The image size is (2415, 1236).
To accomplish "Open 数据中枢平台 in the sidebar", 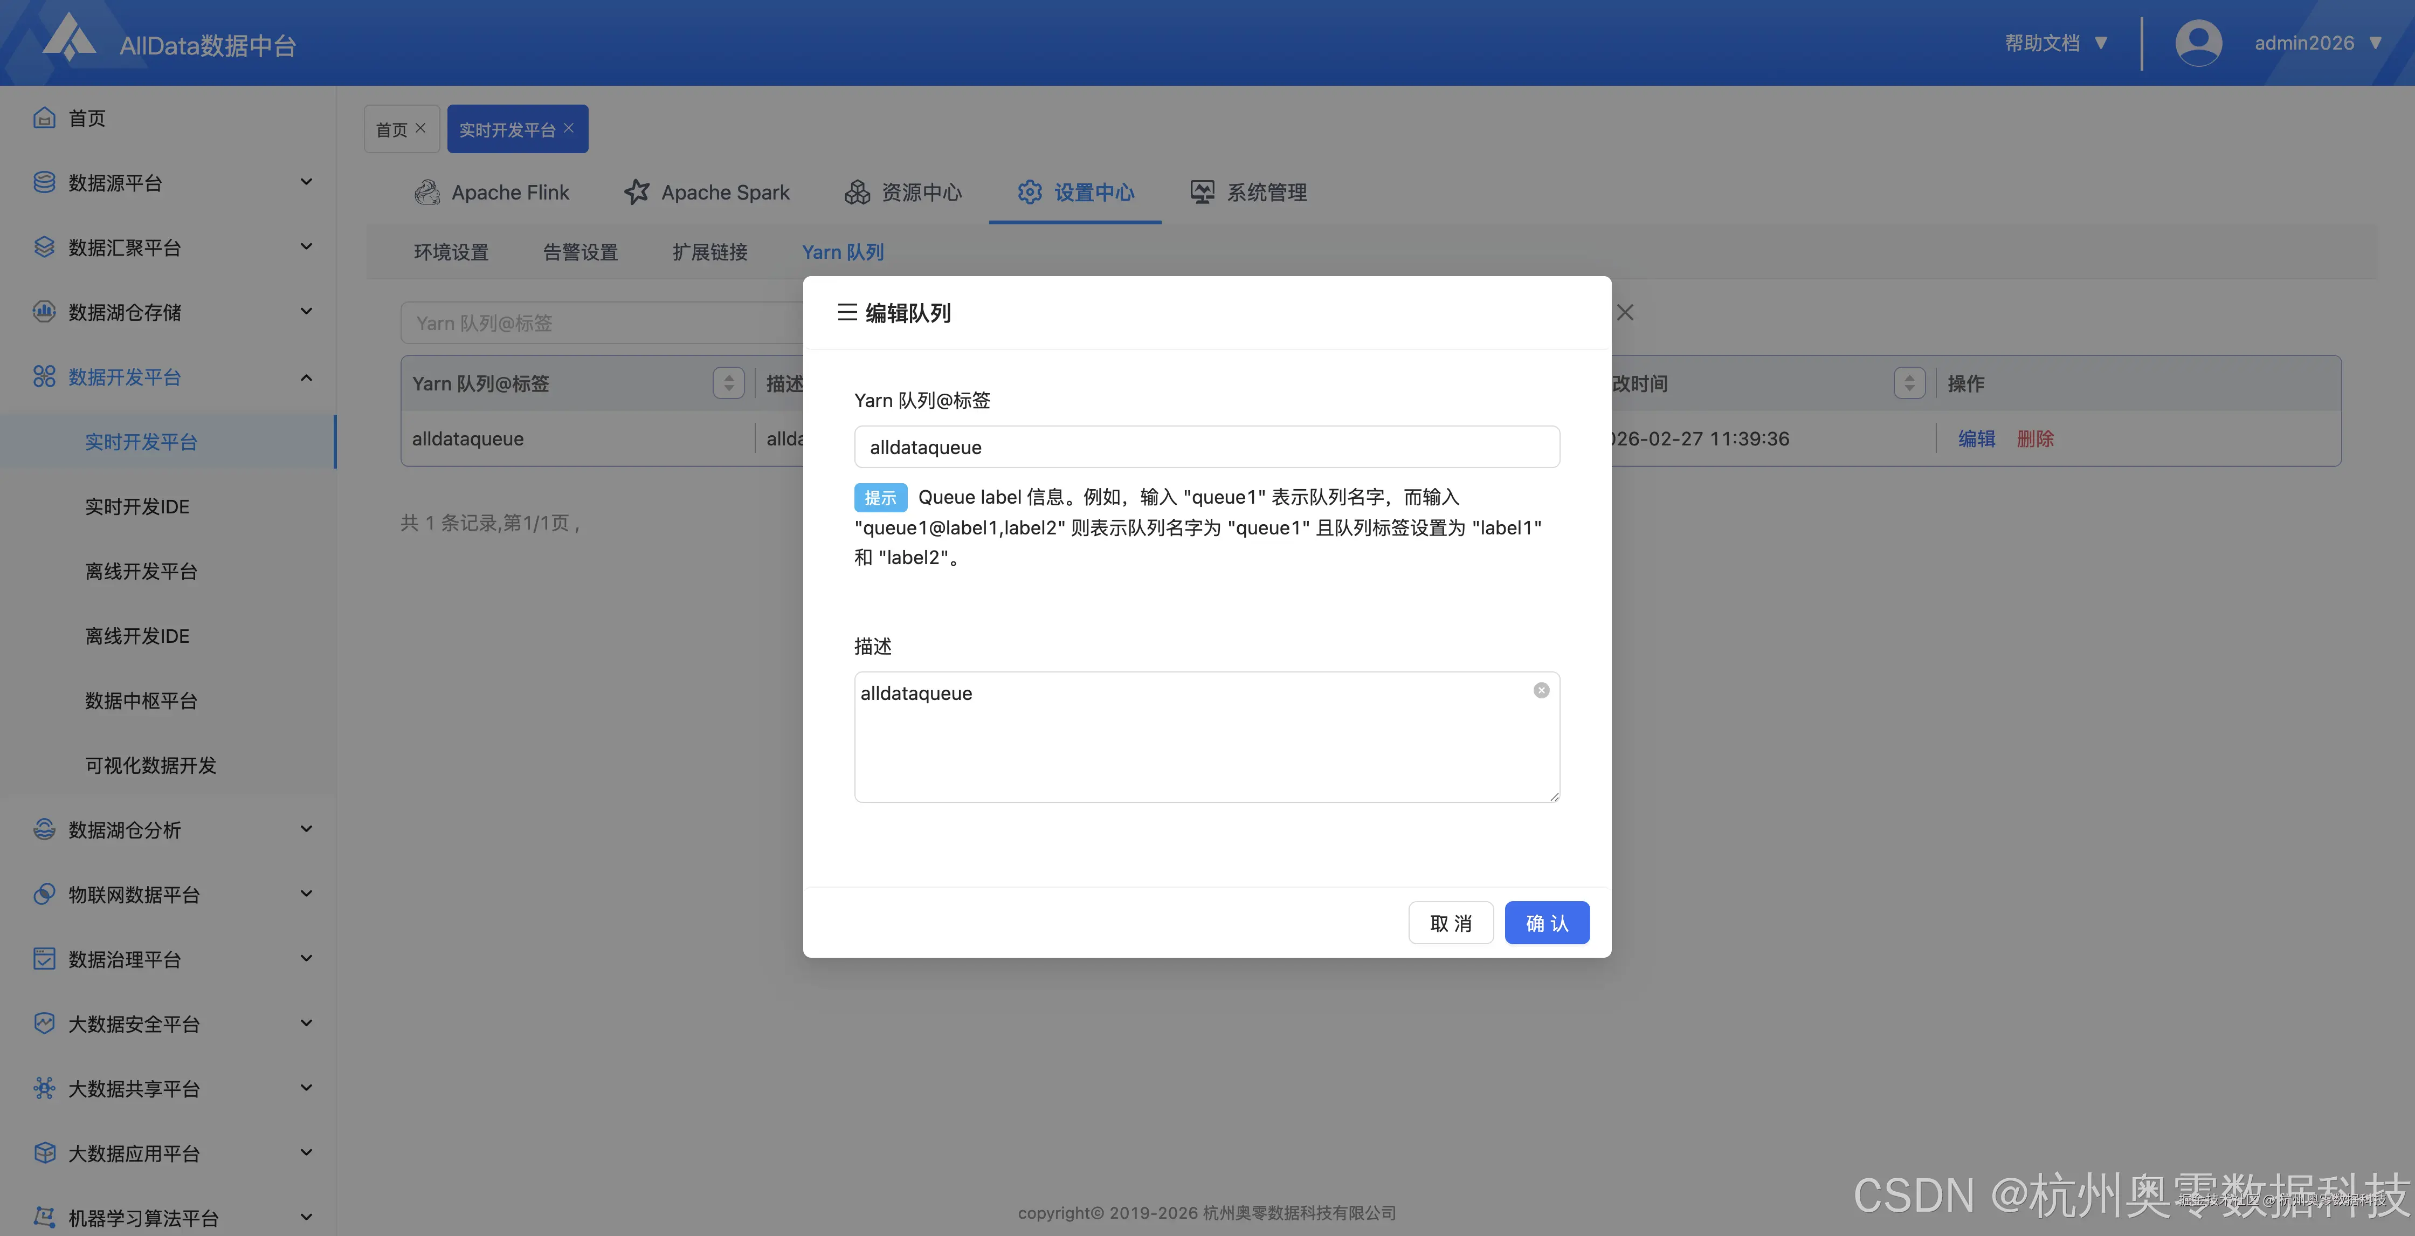I will [x=141, y=701].
